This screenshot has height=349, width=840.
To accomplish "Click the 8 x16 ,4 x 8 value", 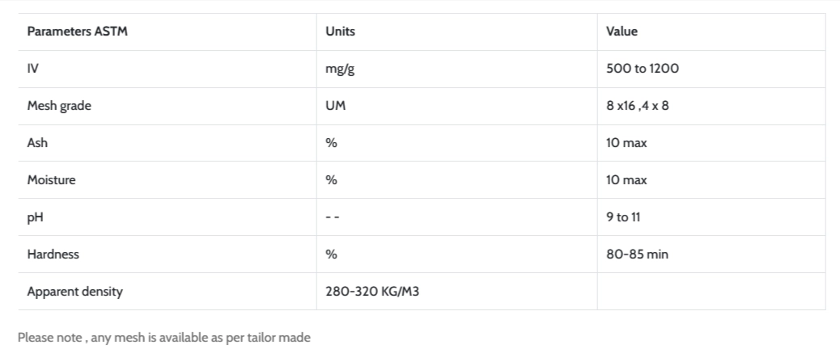I will (x=638, y=106).
